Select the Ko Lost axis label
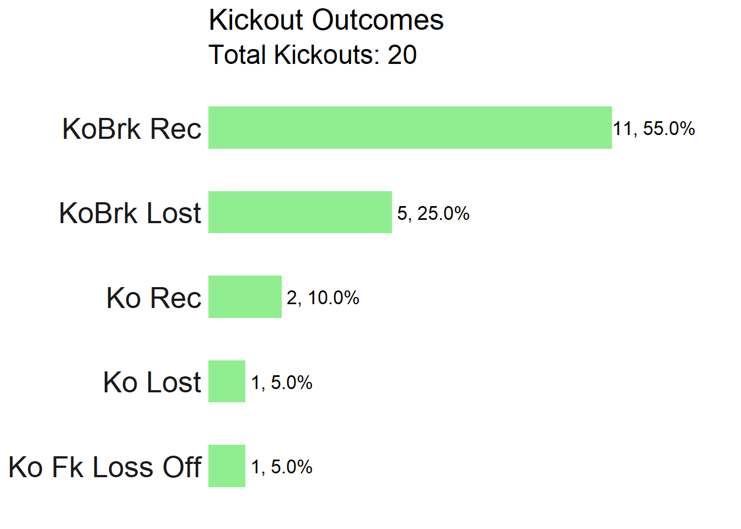This screenshot has height=529, width=741. [x=152, y=382]
